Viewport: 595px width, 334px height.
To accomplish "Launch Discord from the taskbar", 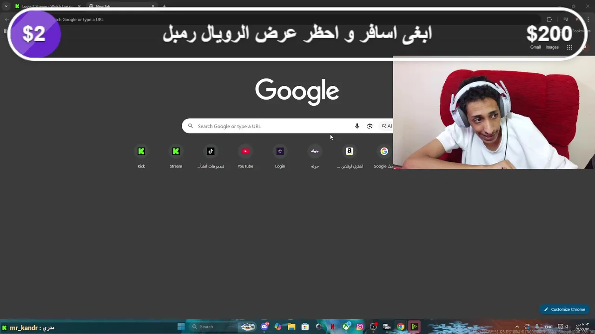I will click(x=264, y=327).
